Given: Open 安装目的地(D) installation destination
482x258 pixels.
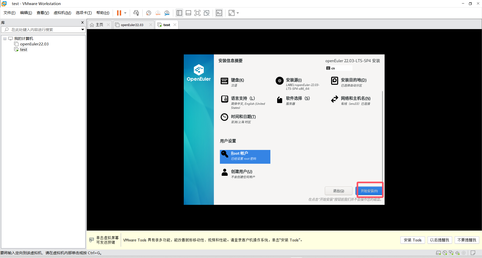Looking at the screenshot, I should click(349, 82).
